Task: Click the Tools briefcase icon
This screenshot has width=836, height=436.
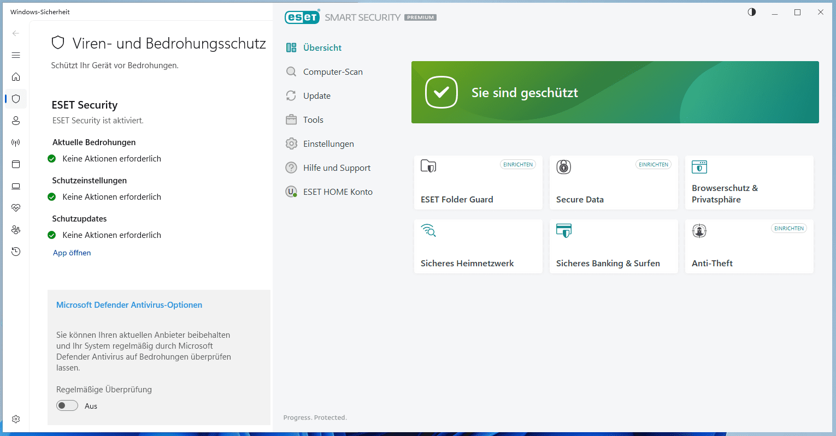Action: click(x=291, y=120)
